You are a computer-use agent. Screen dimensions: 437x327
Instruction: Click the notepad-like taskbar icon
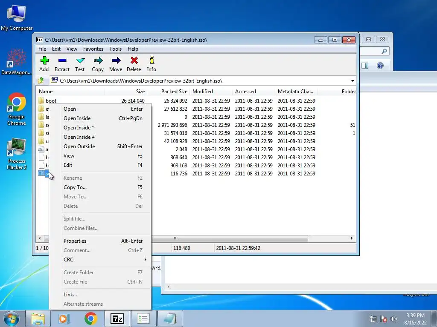click(x=170, y=318)
